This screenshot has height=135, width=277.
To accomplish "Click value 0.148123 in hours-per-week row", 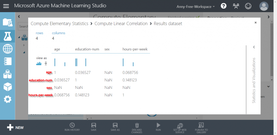I will tap(82, 95).
